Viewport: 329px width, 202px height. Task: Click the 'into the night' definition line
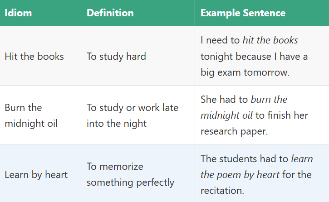(x=117, y=123)
